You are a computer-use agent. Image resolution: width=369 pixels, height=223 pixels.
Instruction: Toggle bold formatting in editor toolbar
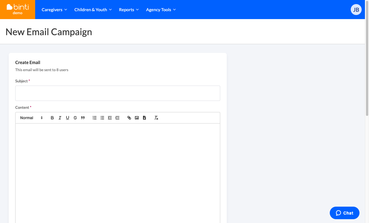52,118
